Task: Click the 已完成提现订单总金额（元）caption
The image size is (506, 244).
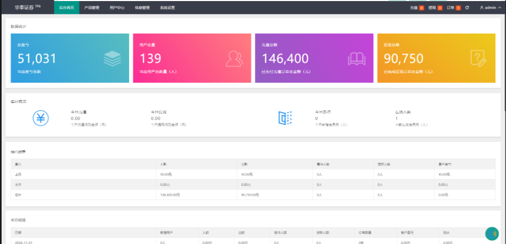Action: coord(408,72)
